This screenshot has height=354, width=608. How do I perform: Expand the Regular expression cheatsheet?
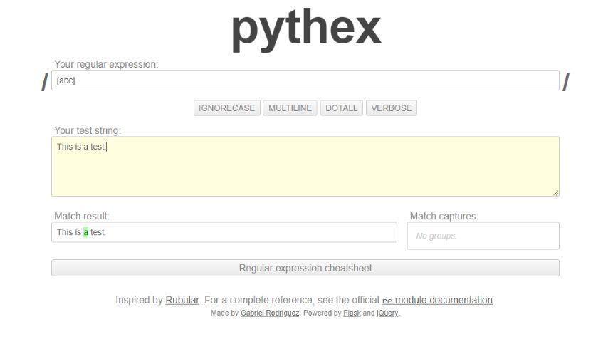[x=305, y=269]
